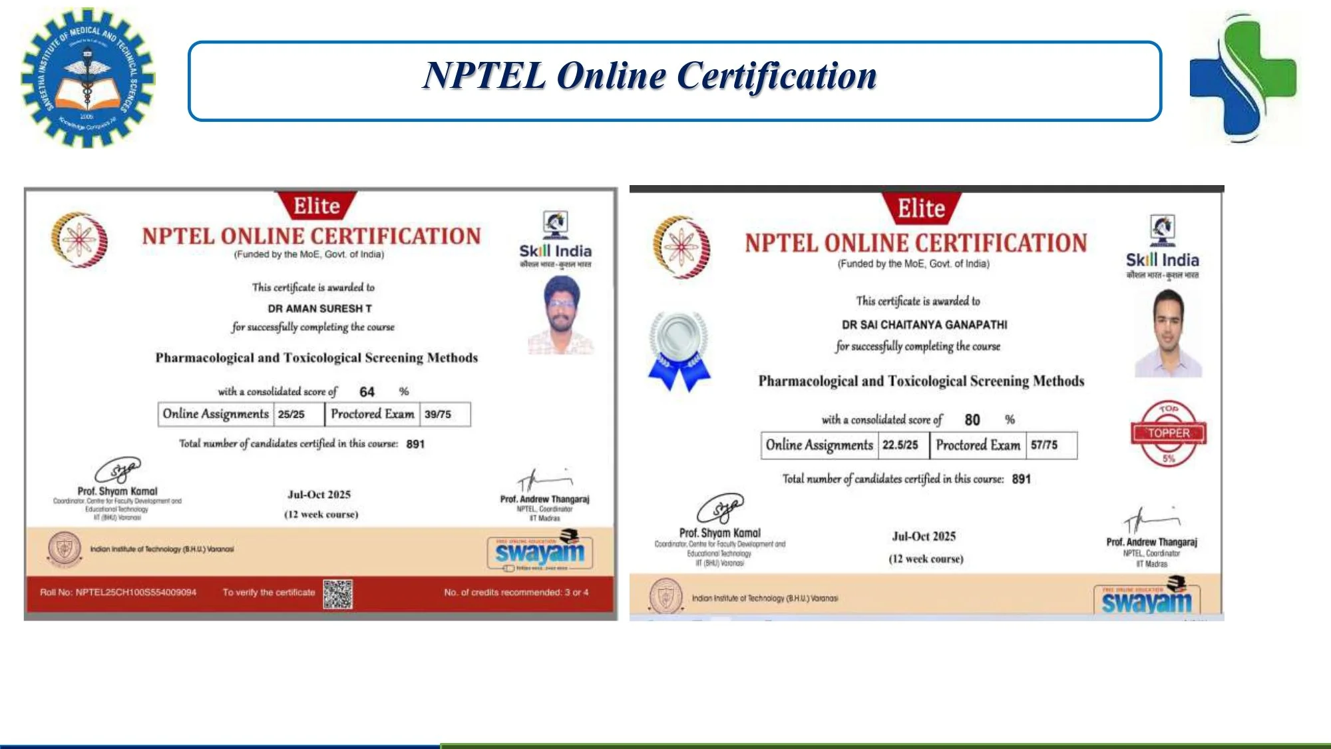Click the 25/25 Online Assignments score
This screenshot has height=749, width=1331.
point(291,414)
